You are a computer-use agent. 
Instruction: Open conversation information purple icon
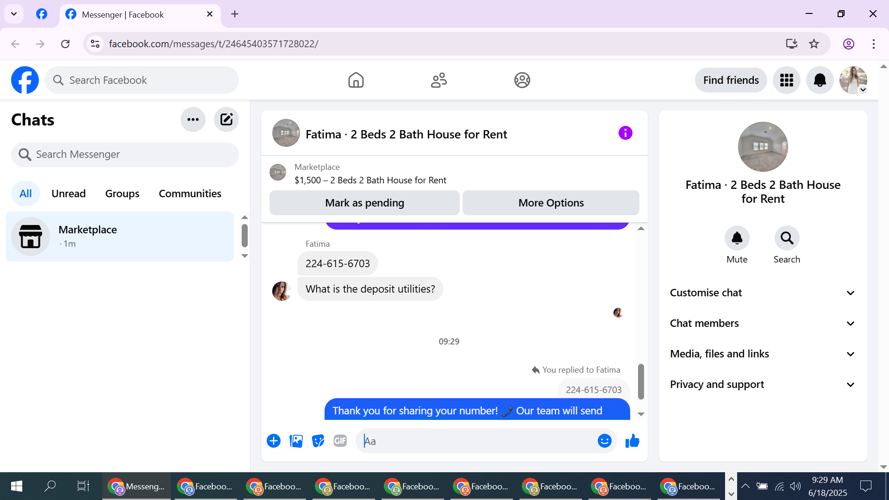pos(625,133)
